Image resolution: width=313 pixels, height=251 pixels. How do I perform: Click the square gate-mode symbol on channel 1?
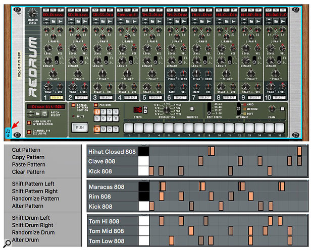62,58
